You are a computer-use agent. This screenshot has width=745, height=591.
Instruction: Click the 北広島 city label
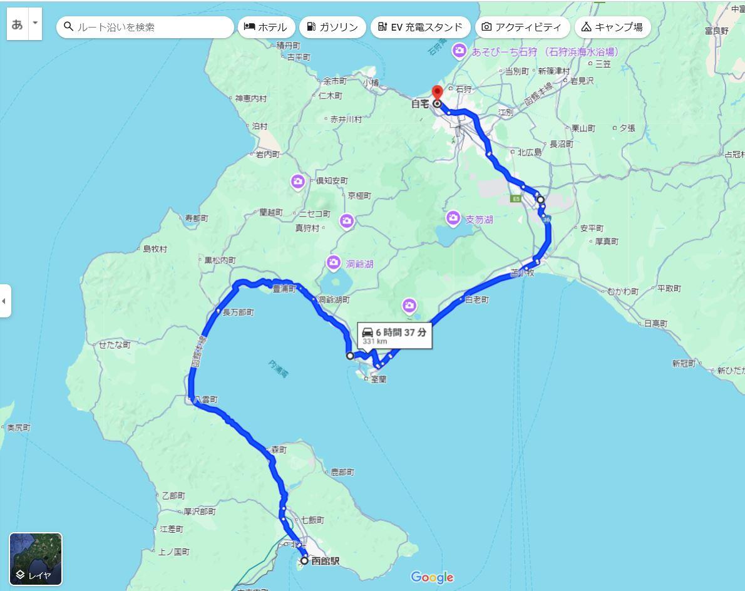pyautogui.click(x=530, y=152)
